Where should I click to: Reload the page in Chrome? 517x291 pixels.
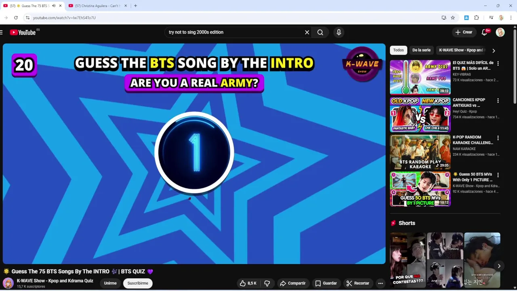(16, 18)
